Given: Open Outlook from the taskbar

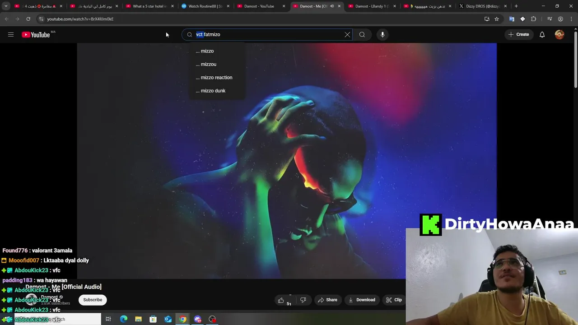Looking at the screenshot, I should click(168, 319).
